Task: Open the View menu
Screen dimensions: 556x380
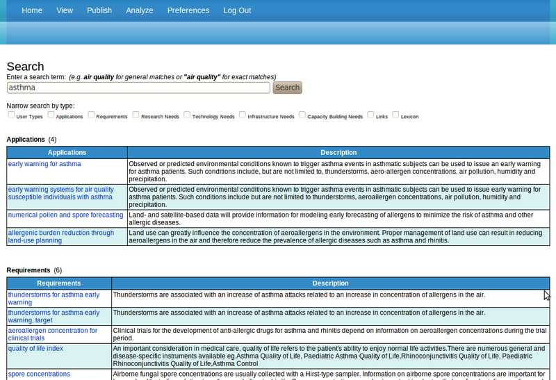Action: click(65, 10)
